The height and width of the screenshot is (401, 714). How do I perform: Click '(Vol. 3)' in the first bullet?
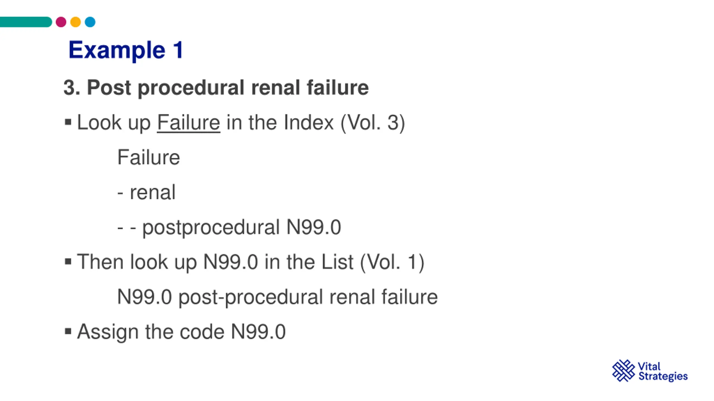373,123
